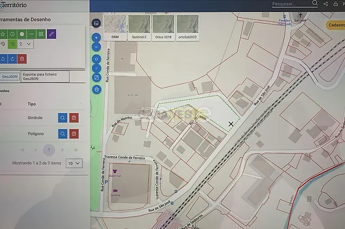The height and width of the screenshot is (229, 345).
Task: Go to last page of drawings list
Action: coord(76,150)
